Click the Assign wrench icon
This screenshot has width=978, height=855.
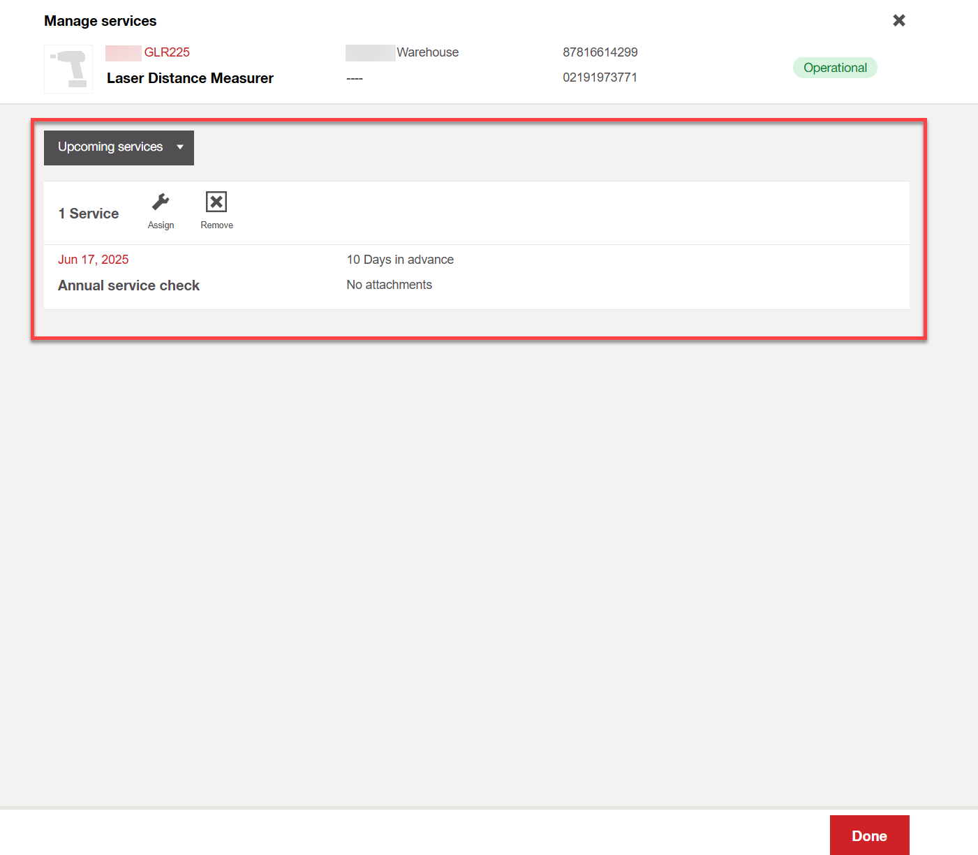tap(161, 202)
